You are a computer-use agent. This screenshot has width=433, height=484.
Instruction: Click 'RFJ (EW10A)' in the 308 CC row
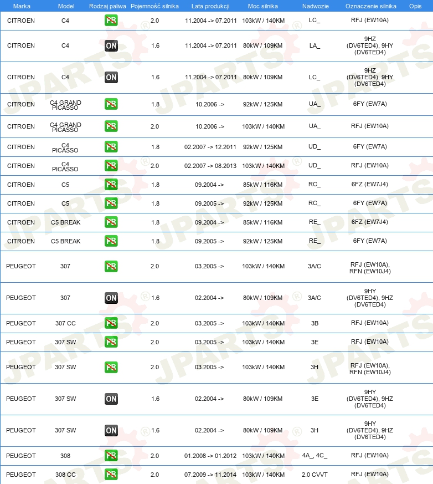370,474
